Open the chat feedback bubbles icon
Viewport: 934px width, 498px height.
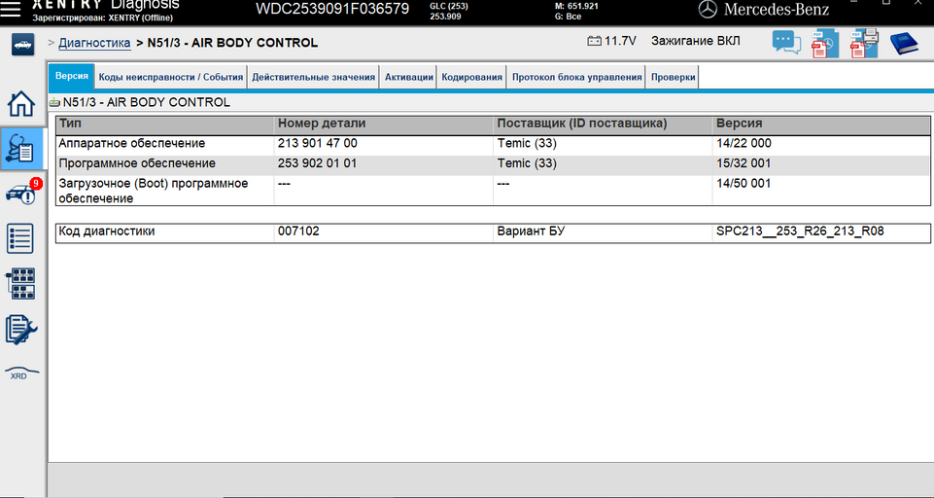786,43
